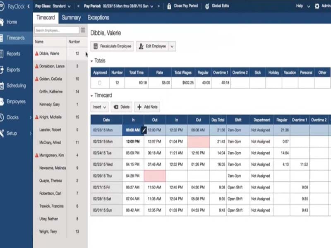This screenshot has height=248, width=331.
Task: Open the Insert dropdown
Action: pos(104,107)
